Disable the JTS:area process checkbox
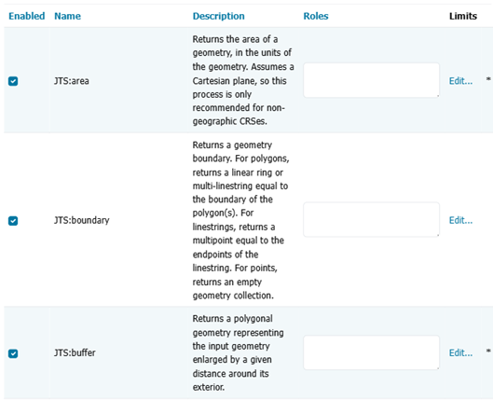Screen dimensions: 493x400 [13, 81]
